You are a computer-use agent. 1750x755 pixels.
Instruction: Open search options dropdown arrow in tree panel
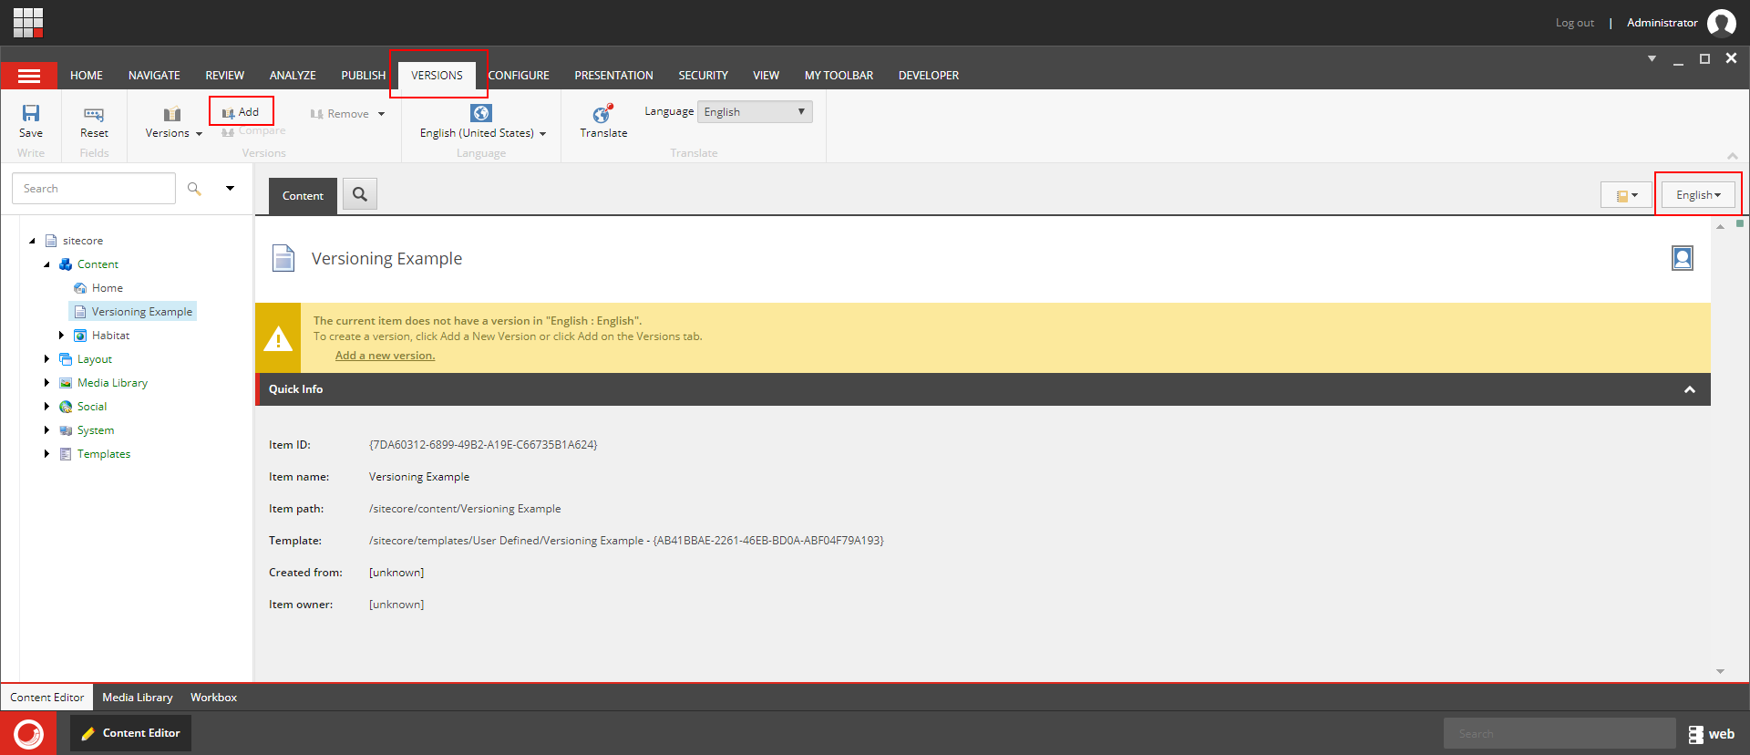pos(230,189)
